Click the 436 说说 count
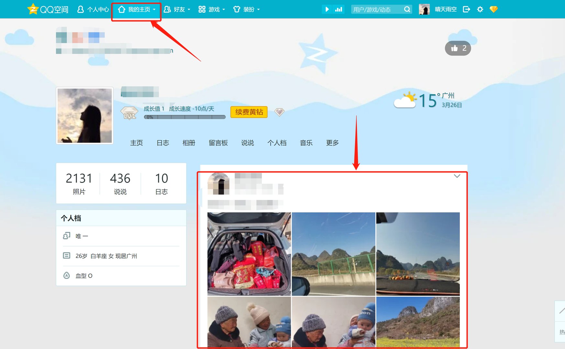Screen dimensions: 565x349 tap(120, 183)
